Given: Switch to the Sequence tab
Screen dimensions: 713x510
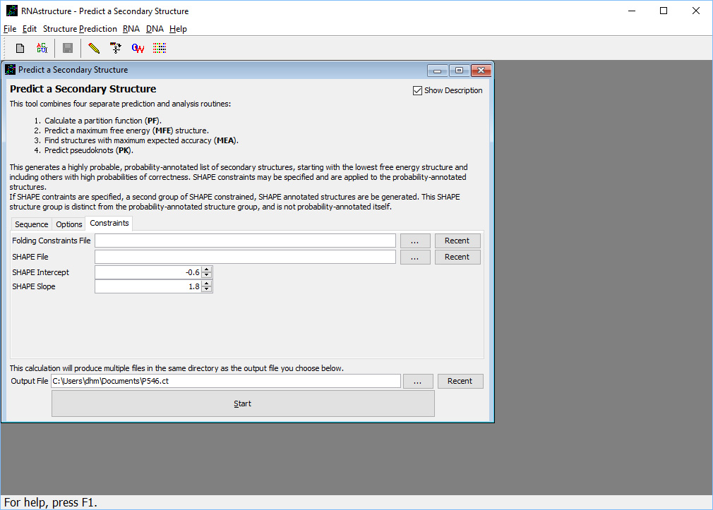Looking at the screenshot, I should 31,224.
